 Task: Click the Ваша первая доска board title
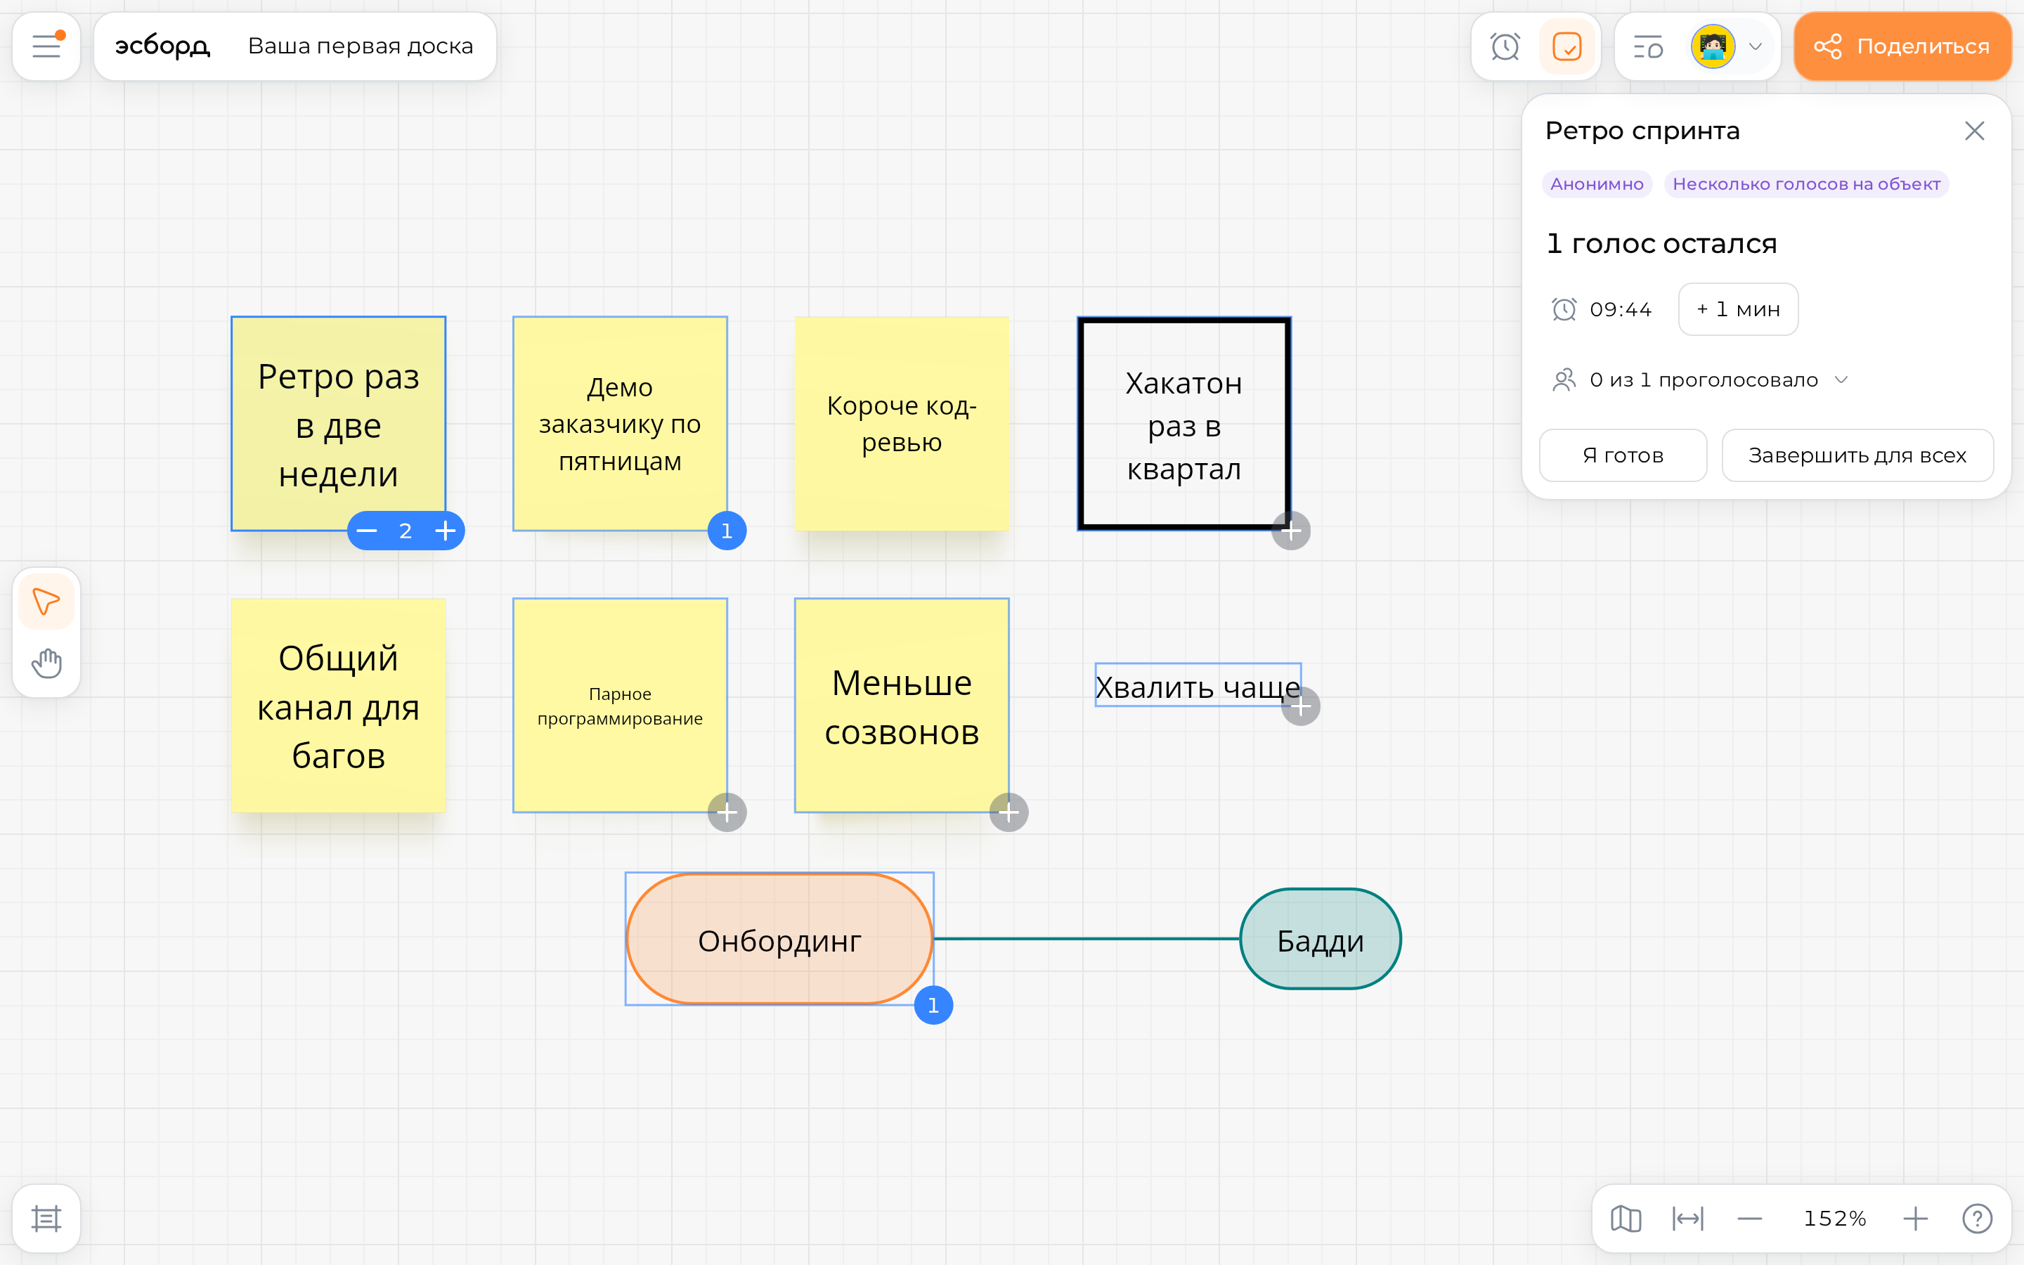click(361, 46)
